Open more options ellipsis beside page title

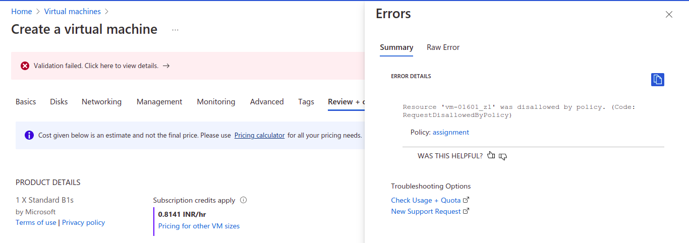(x=175, y=30)
